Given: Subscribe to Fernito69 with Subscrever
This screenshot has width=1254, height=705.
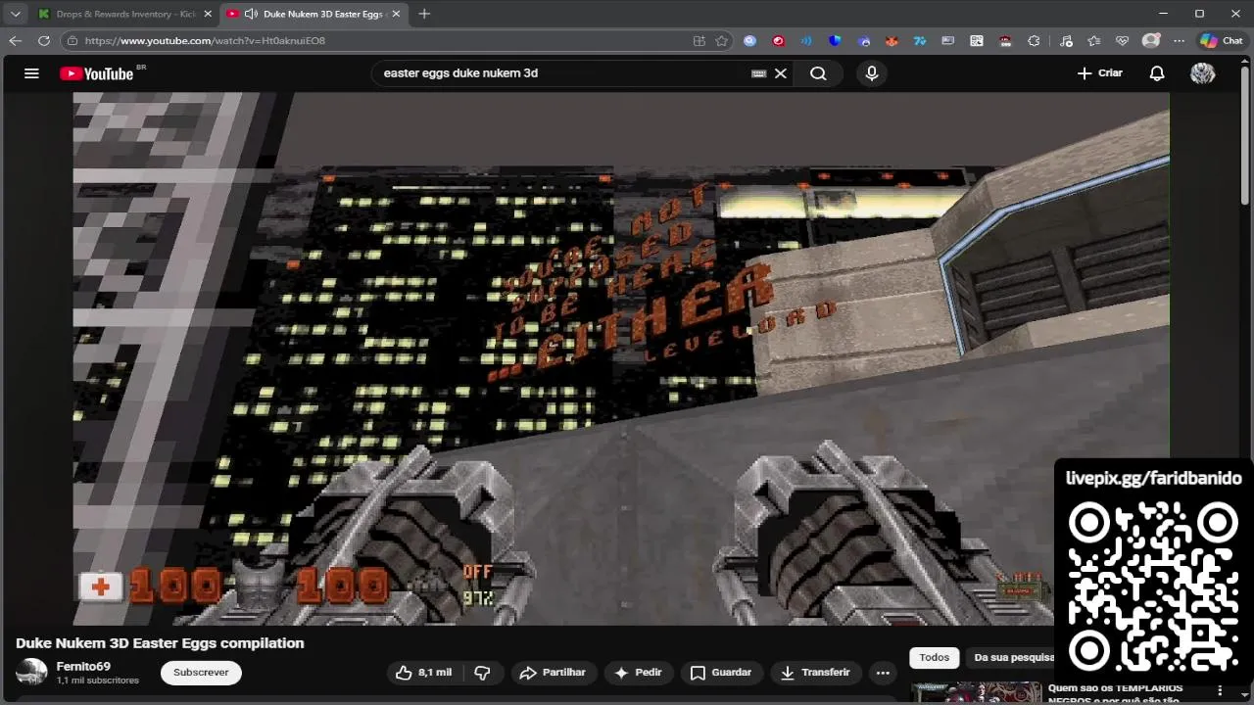Looking at the screenshot, I should (201, 673).
